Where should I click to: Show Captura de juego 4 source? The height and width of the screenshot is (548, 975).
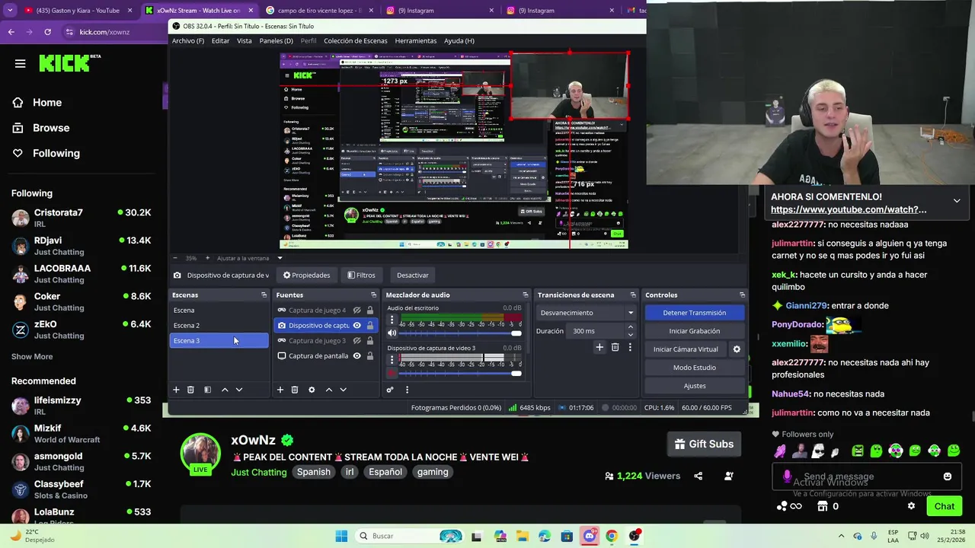356,311
